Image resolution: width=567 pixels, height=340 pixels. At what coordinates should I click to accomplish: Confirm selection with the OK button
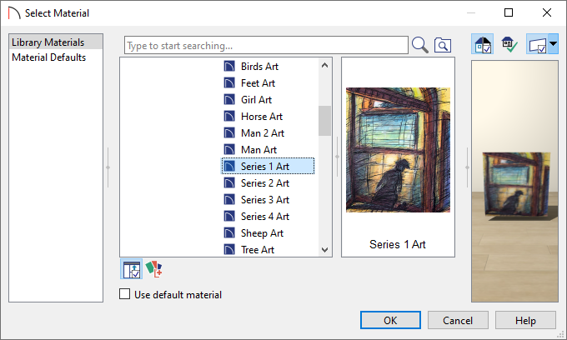click(390, 320)
